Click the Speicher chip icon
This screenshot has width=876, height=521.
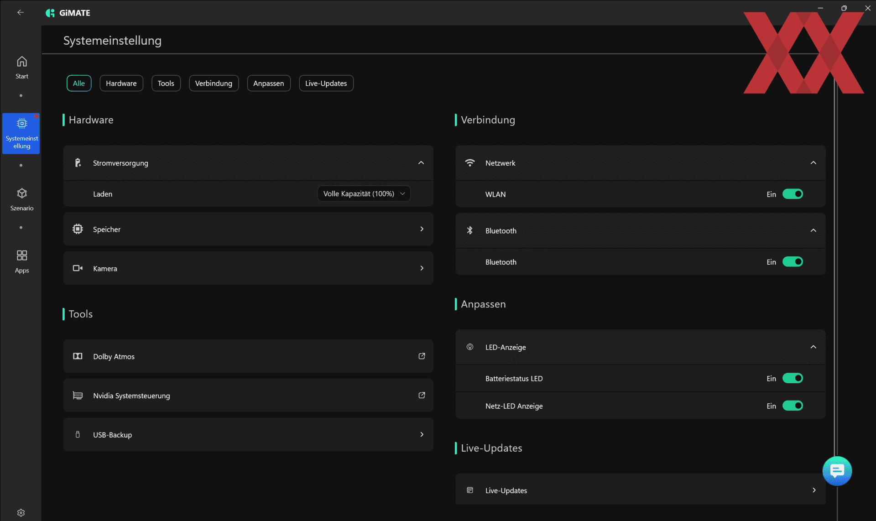click(78, 229)
